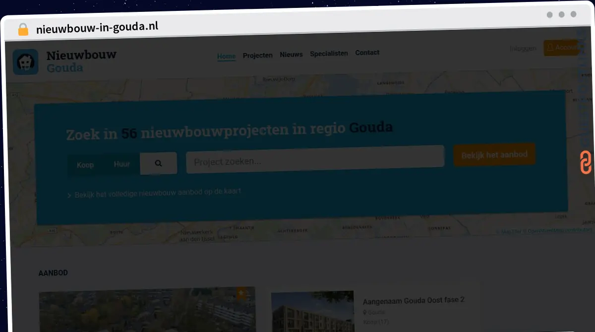Click the Bekijk het aanbod button
This screenshot has height=332, width=595.
tap(494, 155)
